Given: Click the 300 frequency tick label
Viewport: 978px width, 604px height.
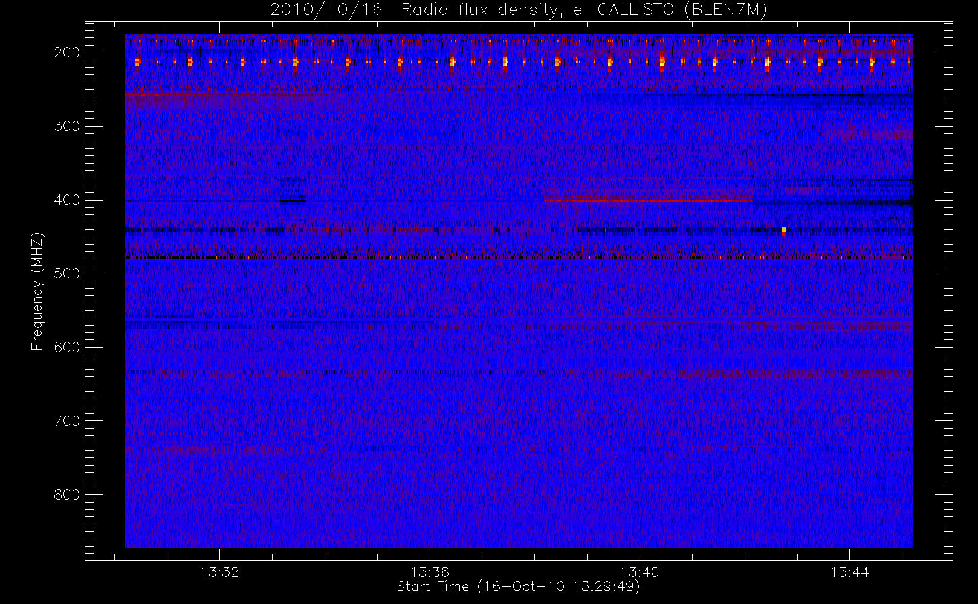Looking at the screenshot, I should tap(66, 126).
